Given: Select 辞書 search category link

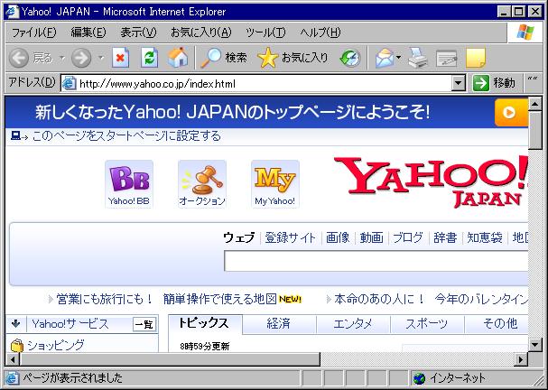Looking at the screenshot, I should click(x=445, y=238).
